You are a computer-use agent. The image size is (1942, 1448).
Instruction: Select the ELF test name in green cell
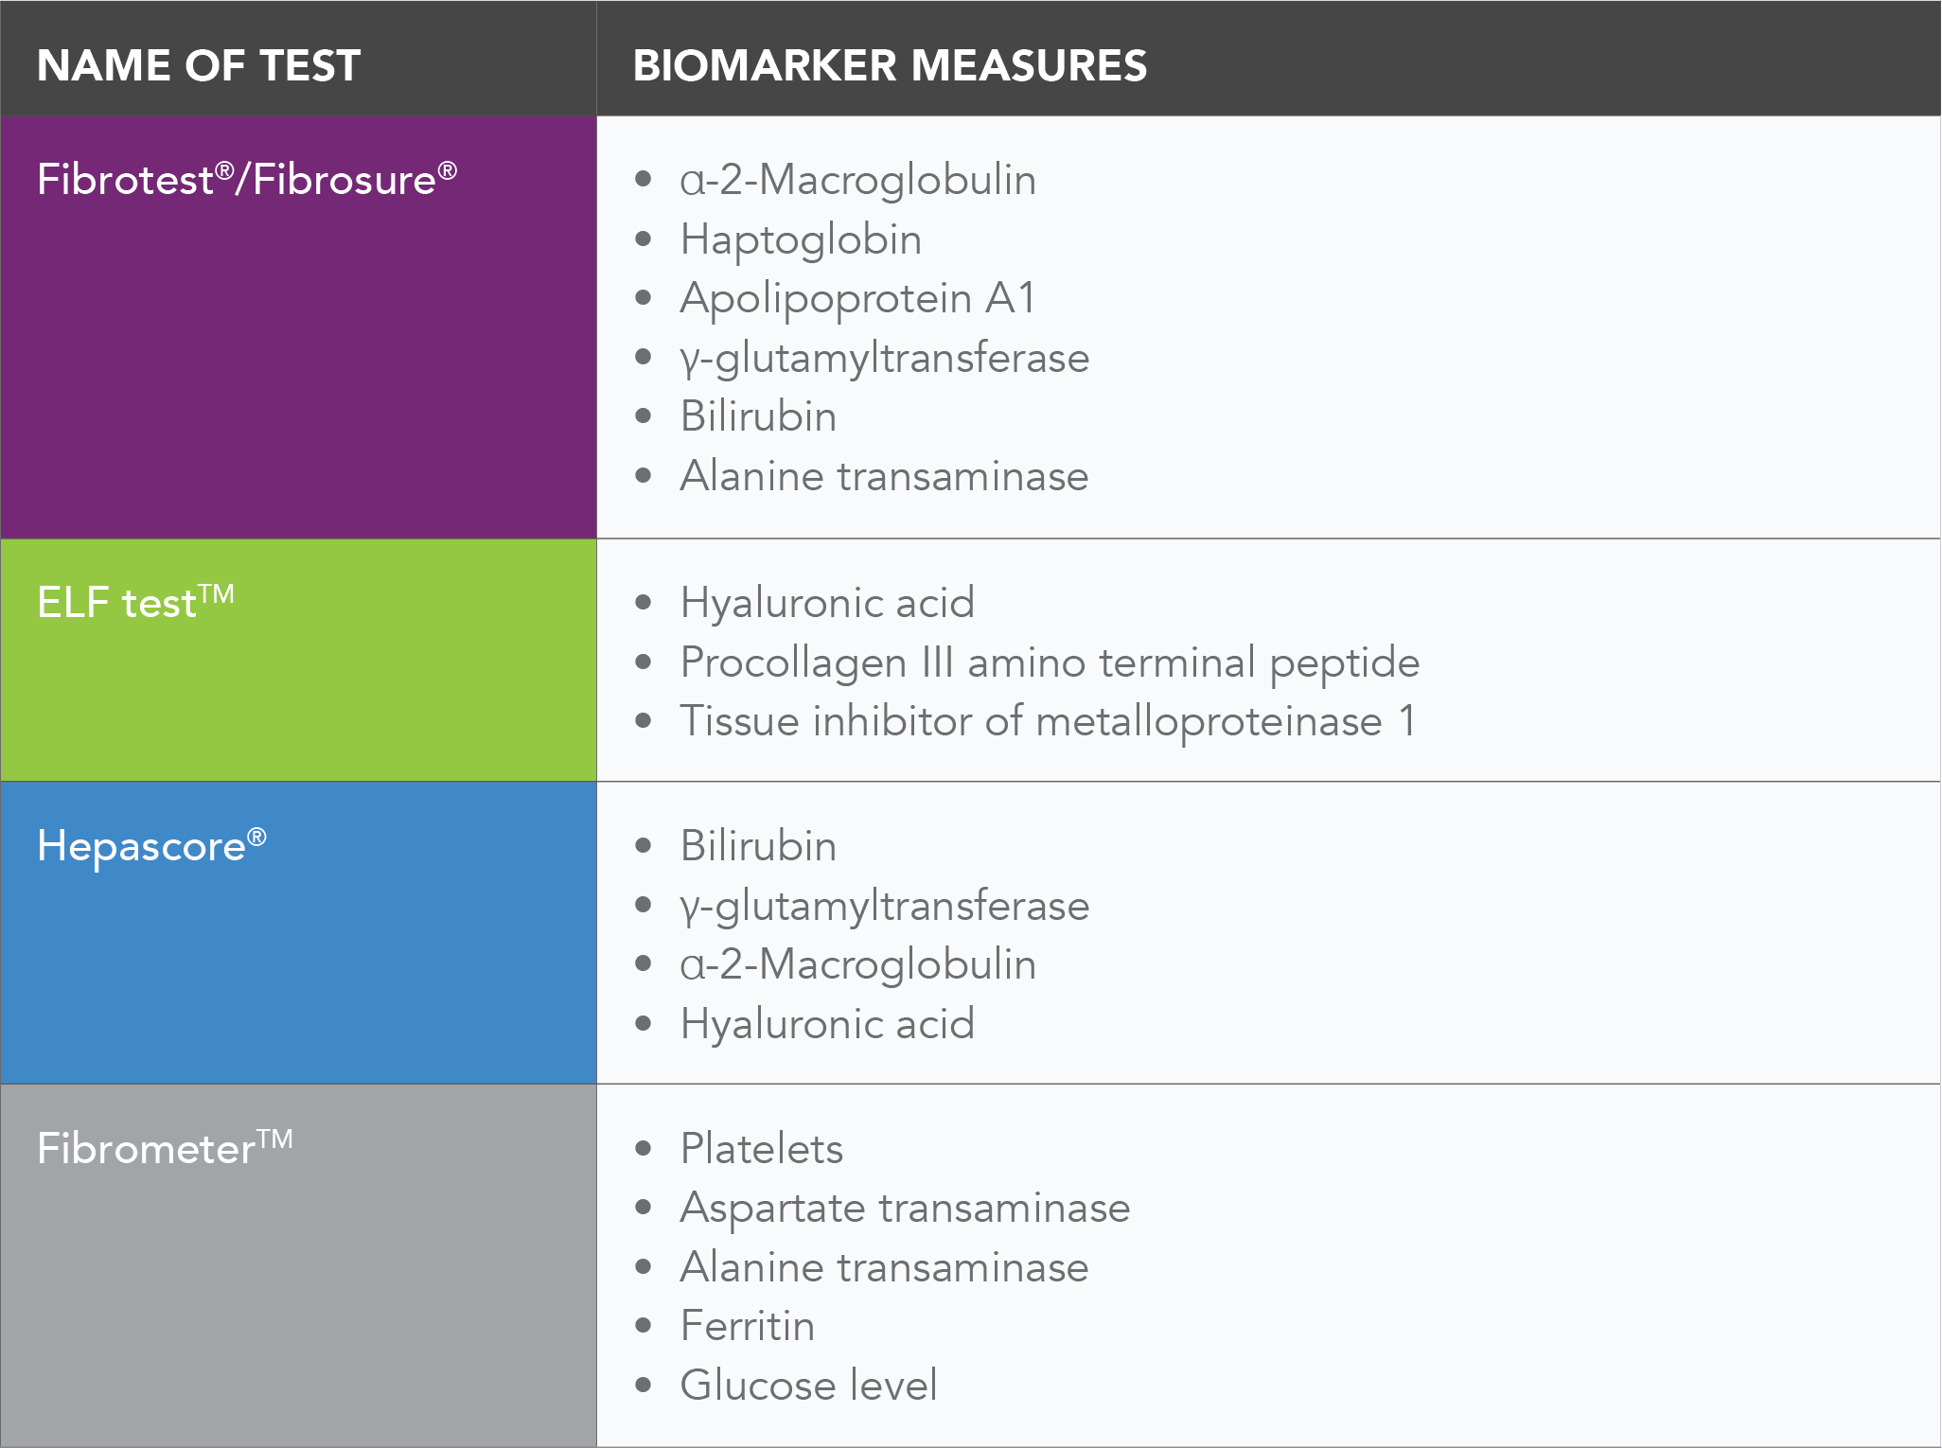135,602
